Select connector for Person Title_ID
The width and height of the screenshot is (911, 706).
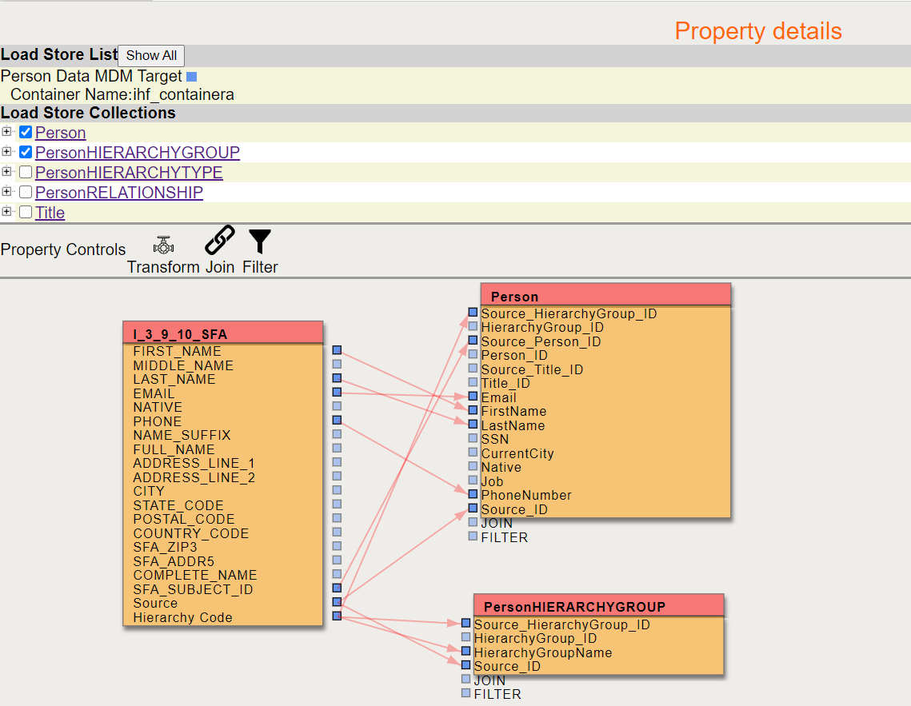pos(473,382)
